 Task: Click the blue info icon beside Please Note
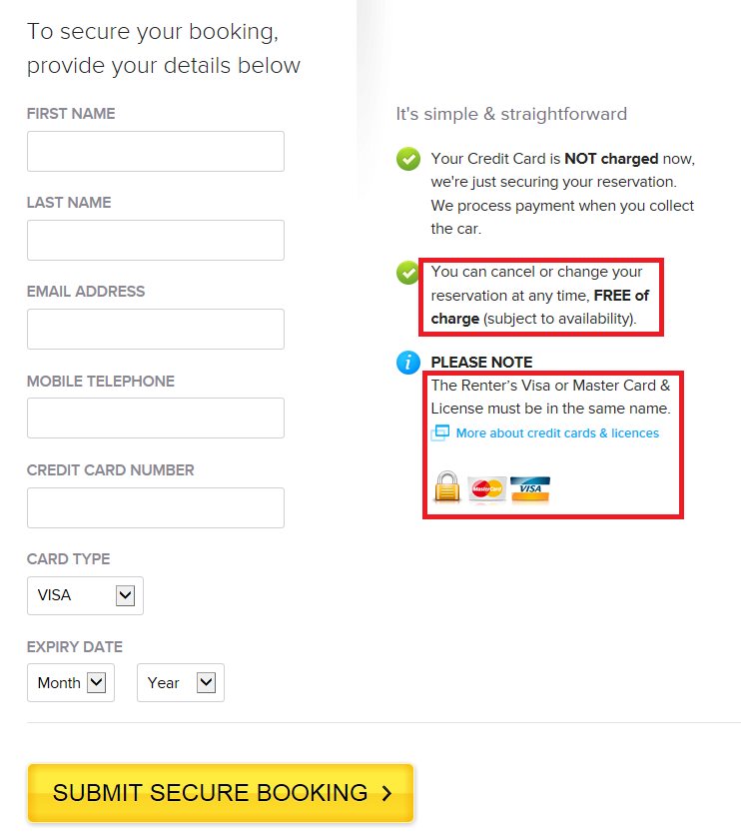[408, 363]
